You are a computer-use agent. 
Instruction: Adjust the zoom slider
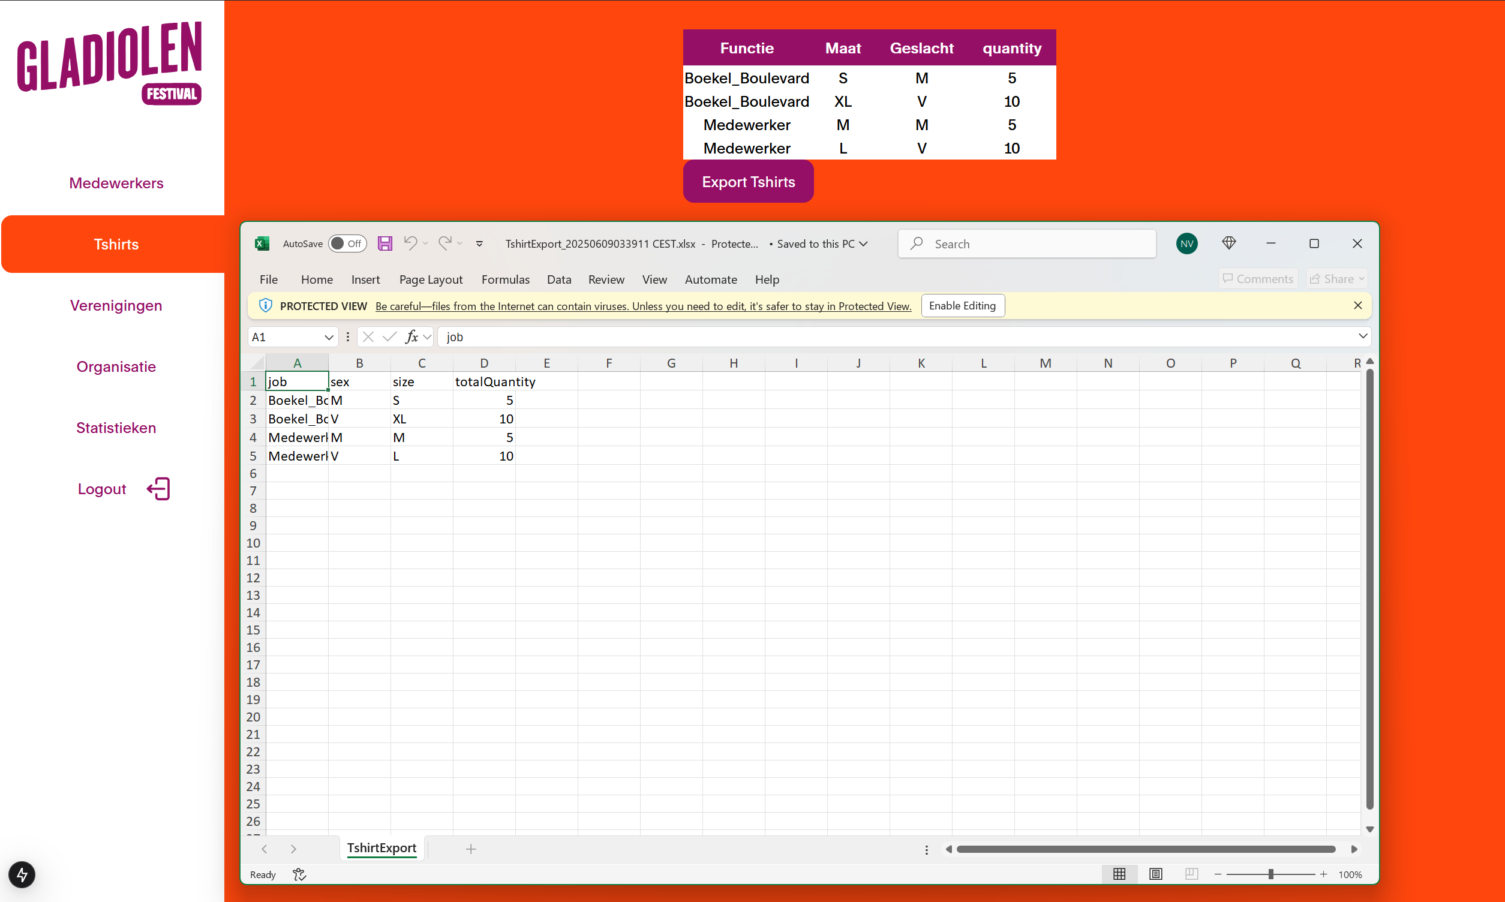tap(1271, 874)
